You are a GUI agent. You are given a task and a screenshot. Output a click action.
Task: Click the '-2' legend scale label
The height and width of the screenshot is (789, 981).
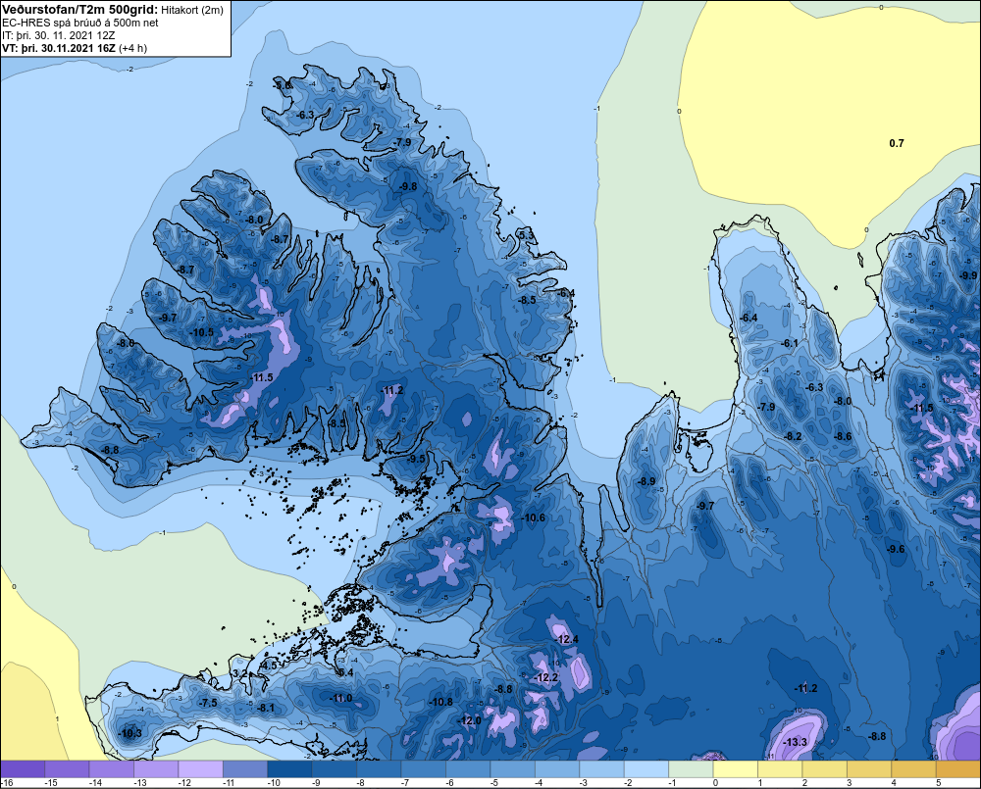click(629, 783)
